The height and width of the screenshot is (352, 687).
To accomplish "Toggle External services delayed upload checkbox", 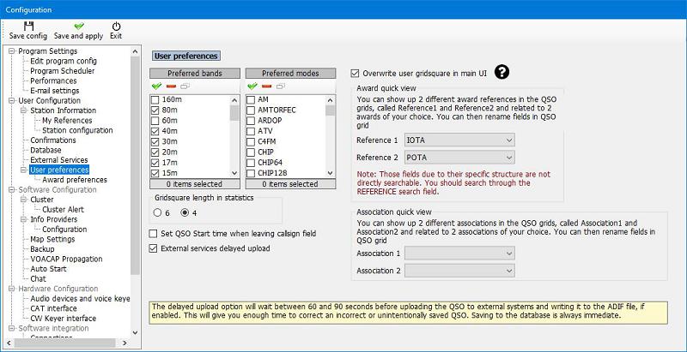I will (x=153, y=248).
